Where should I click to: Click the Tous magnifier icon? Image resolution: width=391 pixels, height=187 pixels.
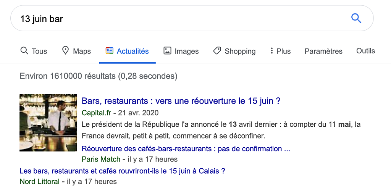point(24,51)
